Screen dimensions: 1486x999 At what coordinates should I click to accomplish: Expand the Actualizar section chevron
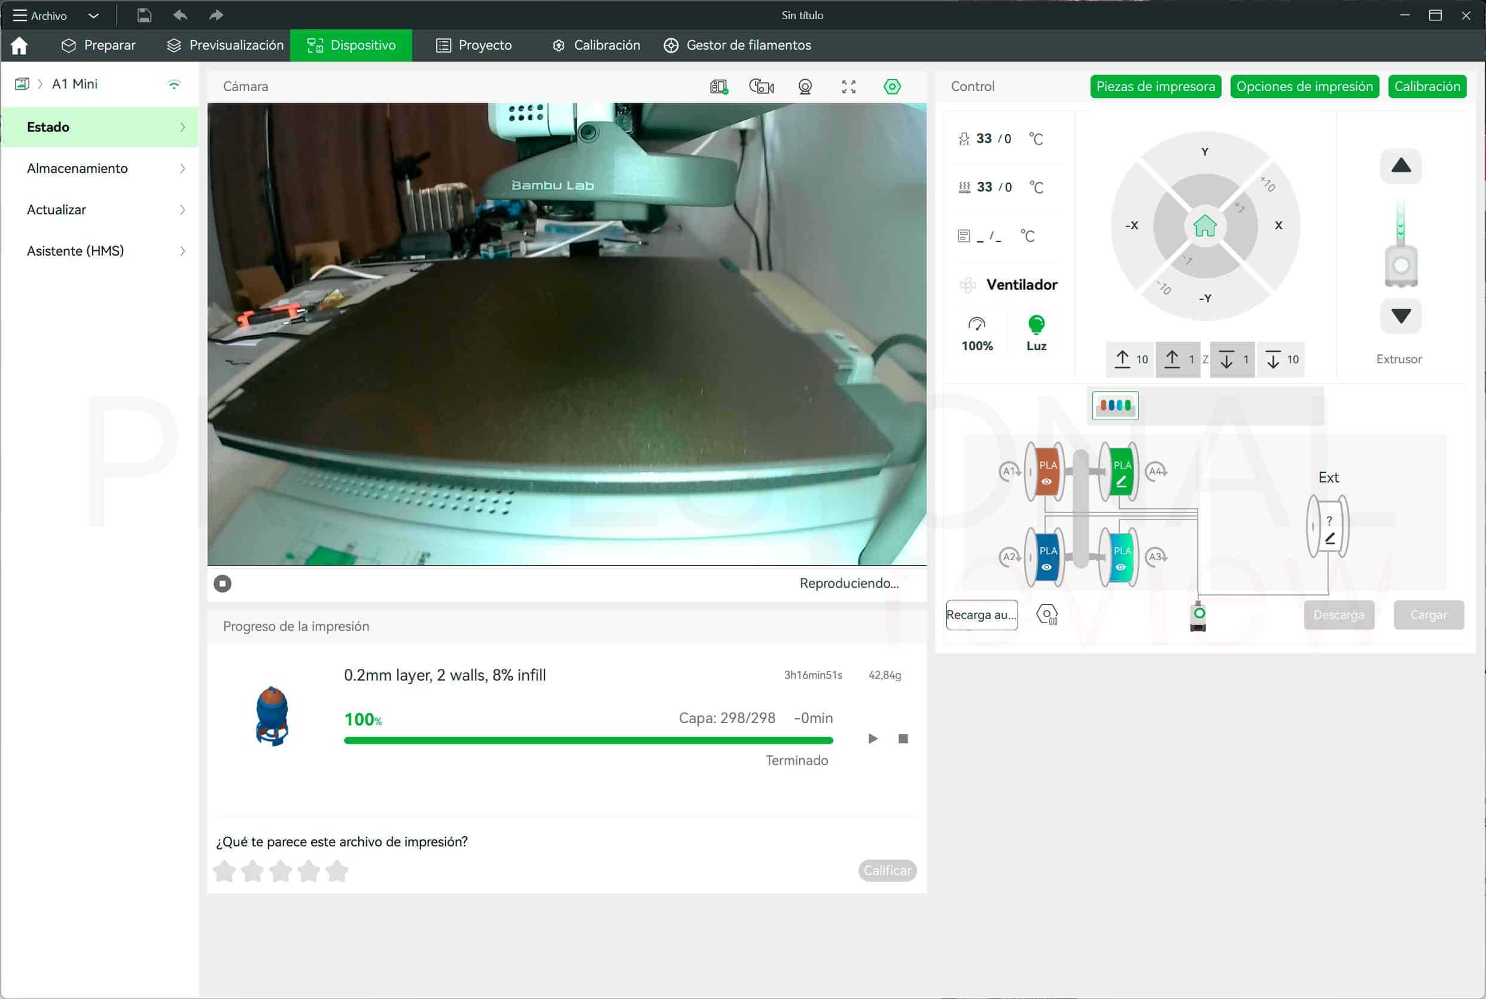pyautogui.click(x=182, y=210)
